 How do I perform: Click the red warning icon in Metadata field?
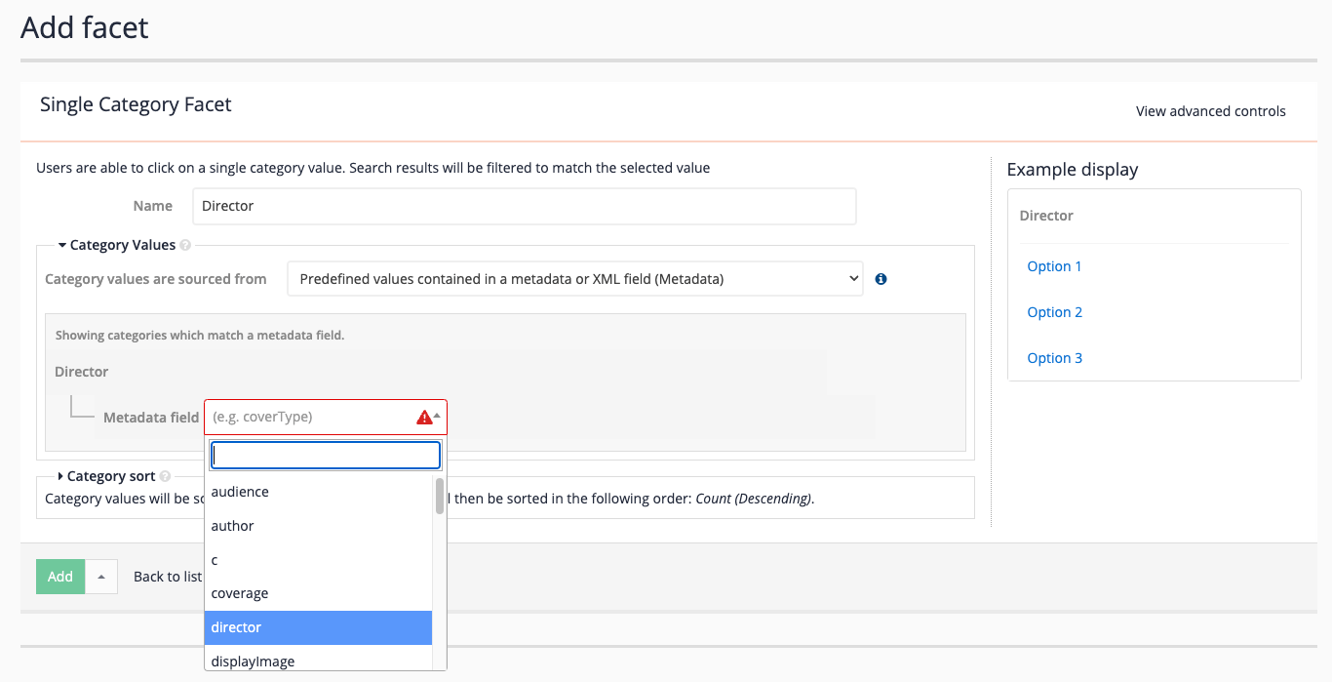pos(424,418)
